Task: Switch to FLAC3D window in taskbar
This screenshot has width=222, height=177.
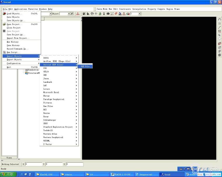Action: pos(121,174)
